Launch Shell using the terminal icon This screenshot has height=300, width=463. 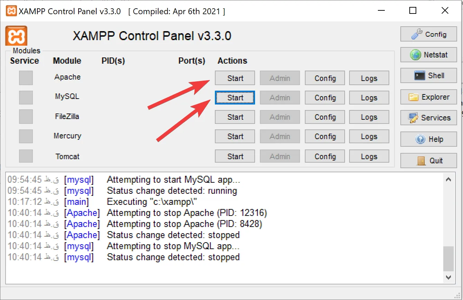click(x=428, y=75)
